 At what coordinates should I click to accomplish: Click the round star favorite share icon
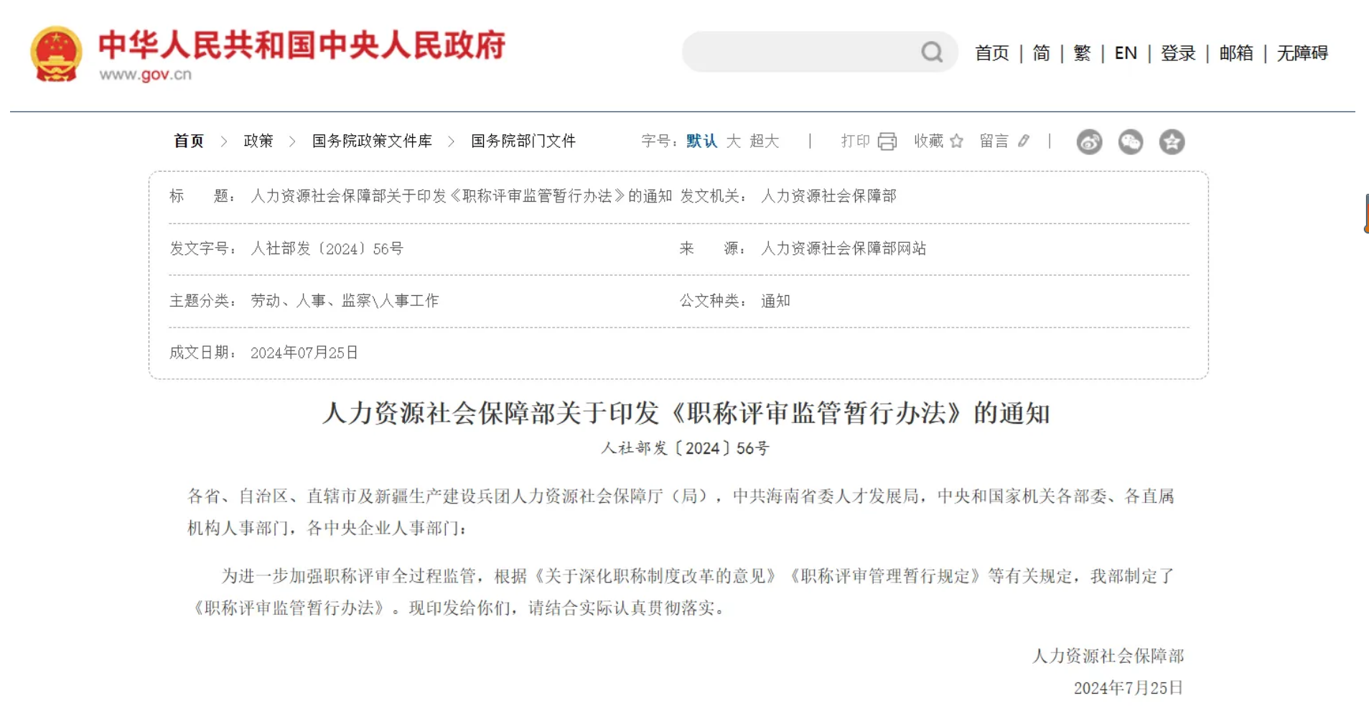(1172, 142)
